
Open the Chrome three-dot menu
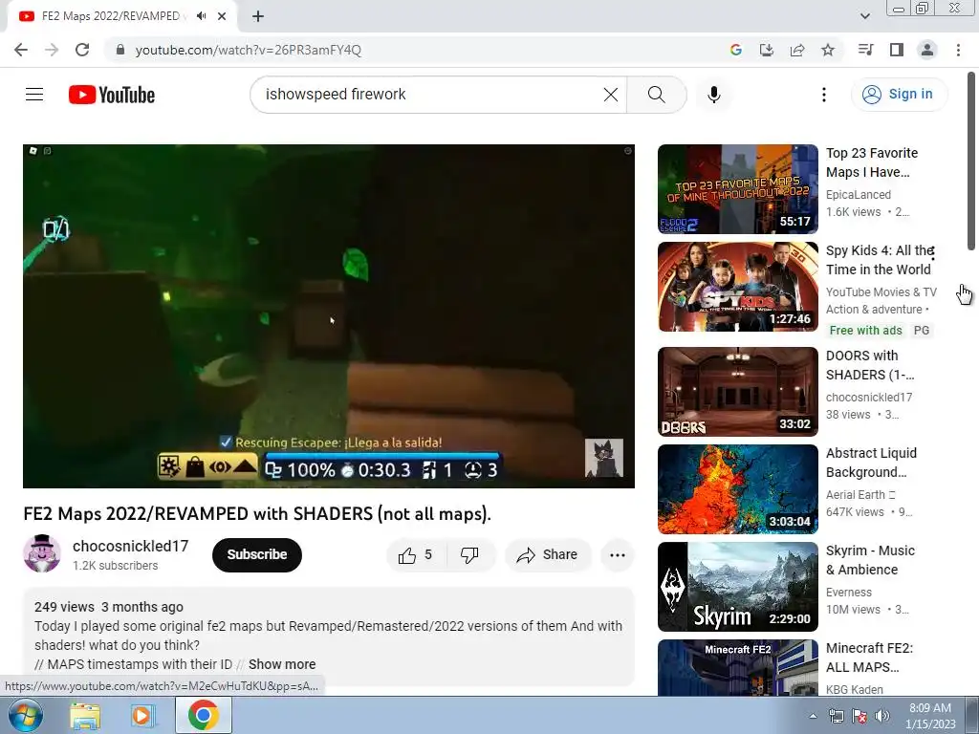click(958, 50)
